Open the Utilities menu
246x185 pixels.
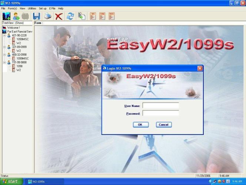[32, 9]
